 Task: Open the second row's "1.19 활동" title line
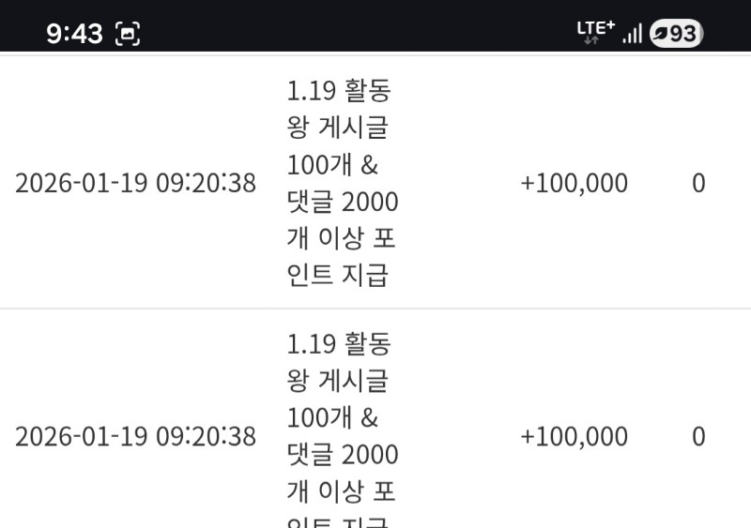coord(338,344)
